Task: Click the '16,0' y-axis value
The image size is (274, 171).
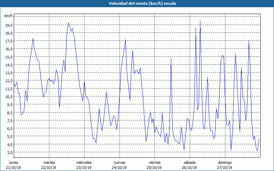Action: (9, 49)
